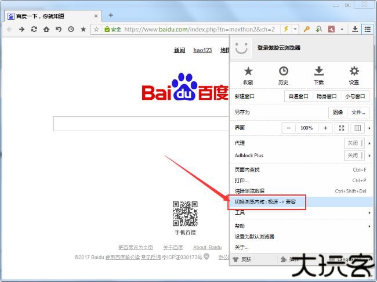Open a 小号窗口 window
Viewport: 377px width, 282px height.
pos(355,96)
